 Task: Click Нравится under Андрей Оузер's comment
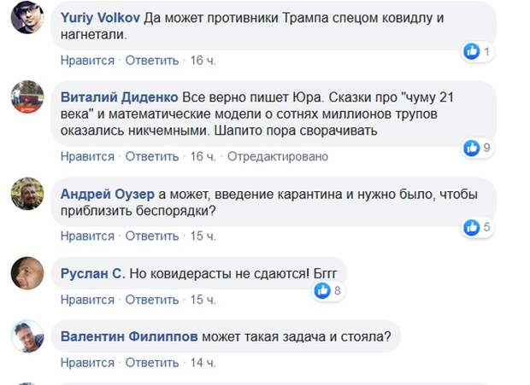87,236
